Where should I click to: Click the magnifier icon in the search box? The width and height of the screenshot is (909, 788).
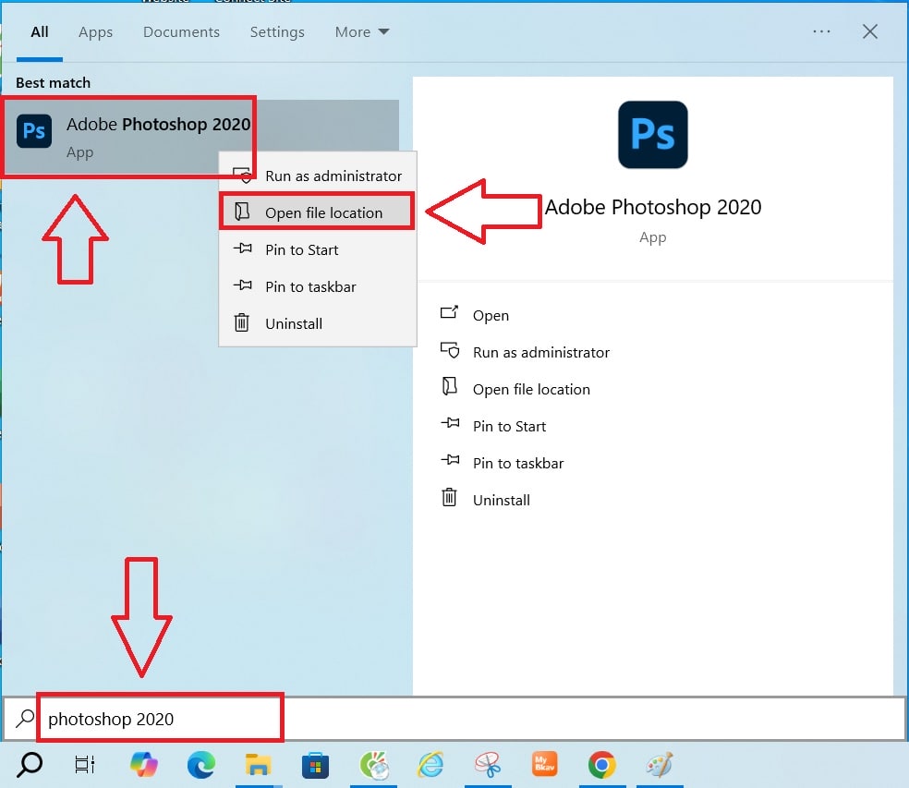click(x=24, y=719)
